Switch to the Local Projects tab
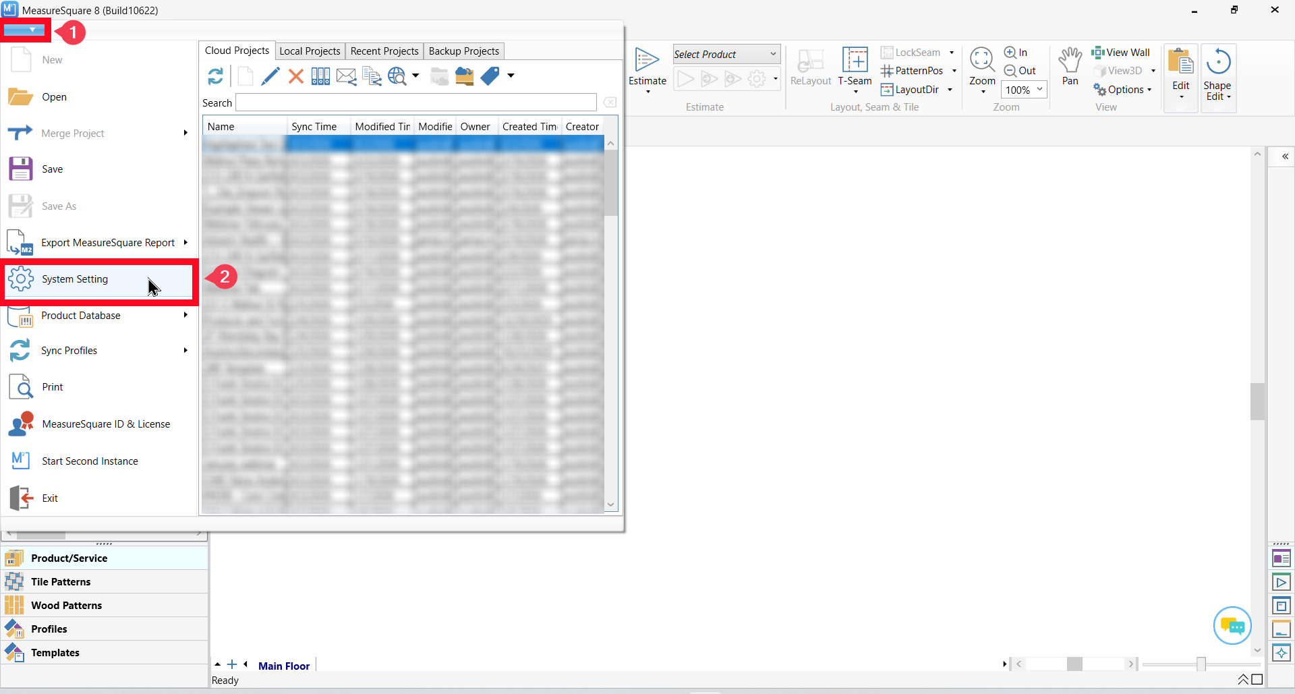Screen dimensions: 1295x694 (x=310, y=51)
